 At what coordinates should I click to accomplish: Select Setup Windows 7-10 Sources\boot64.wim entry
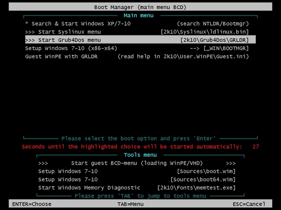click(x=137, y=180)
